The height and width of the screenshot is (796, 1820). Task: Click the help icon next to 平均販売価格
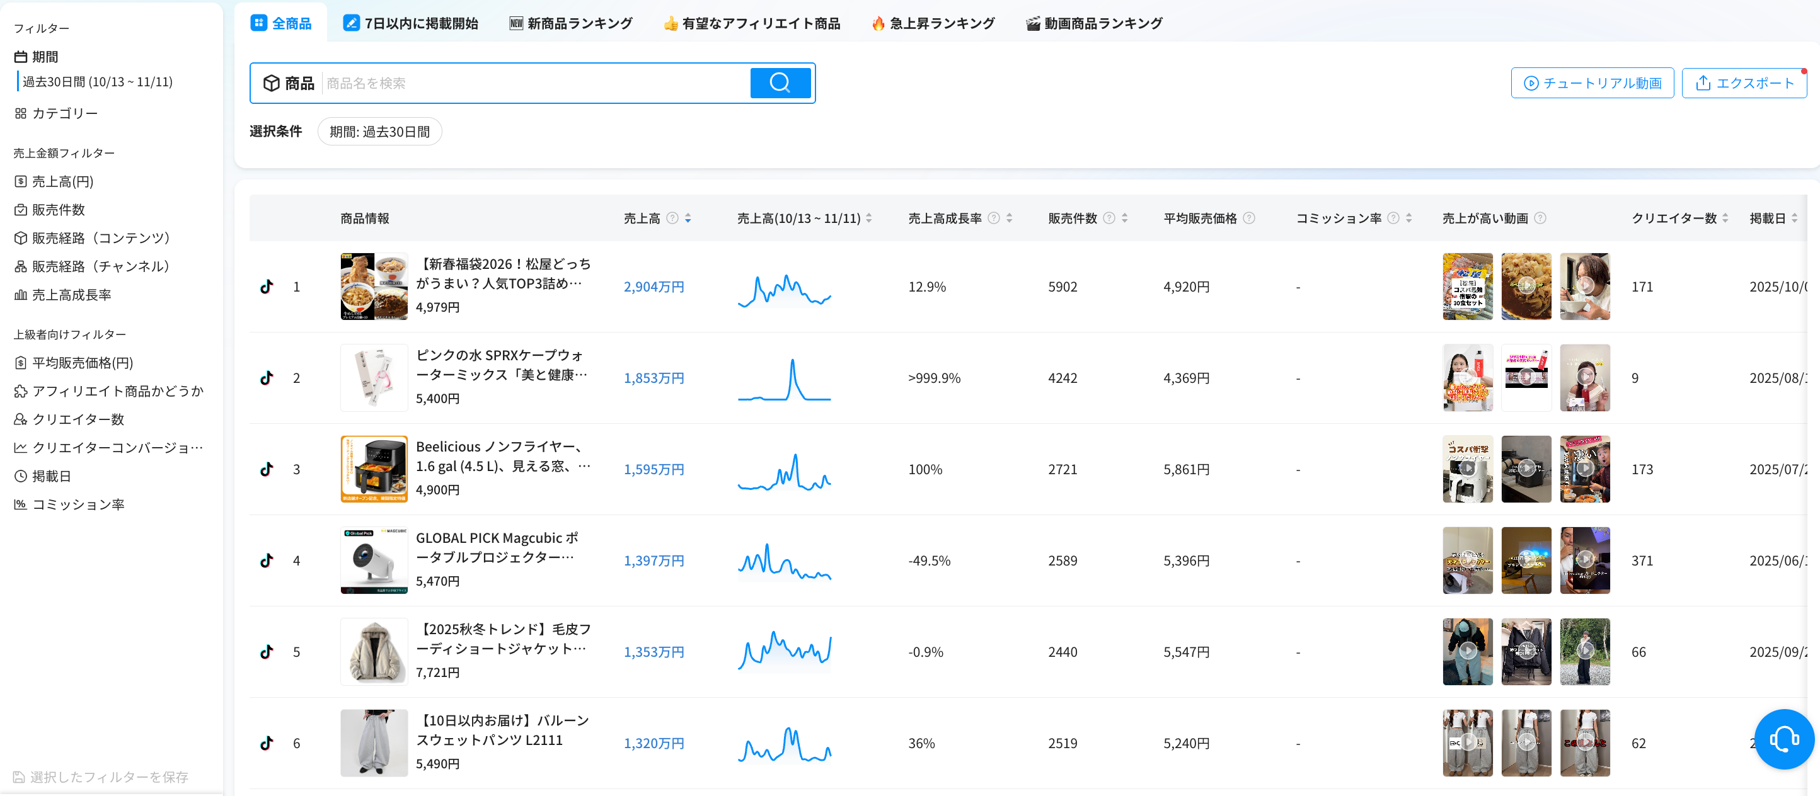(1249, 219)
